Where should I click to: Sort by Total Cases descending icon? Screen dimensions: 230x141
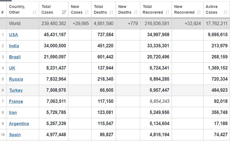click(x=64, y=12)
